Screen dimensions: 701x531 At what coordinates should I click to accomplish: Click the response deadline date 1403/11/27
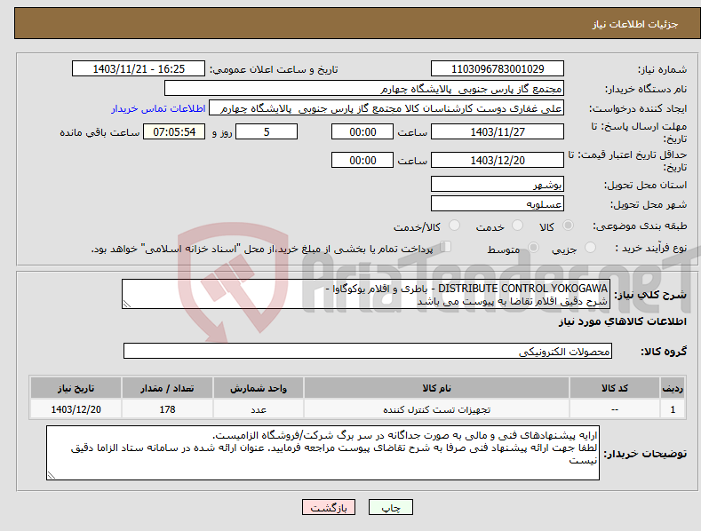(498, 131)
